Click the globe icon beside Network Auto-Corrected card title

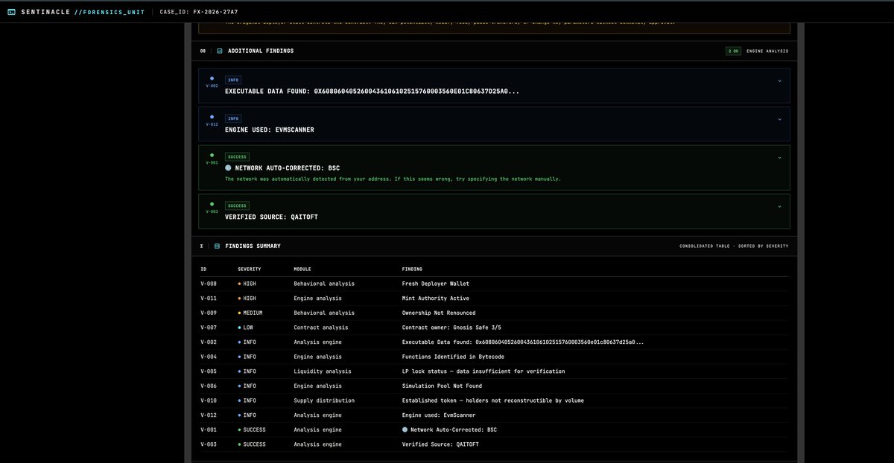coord(228,168)
